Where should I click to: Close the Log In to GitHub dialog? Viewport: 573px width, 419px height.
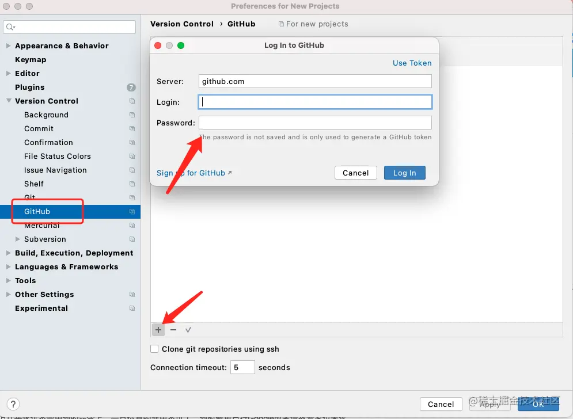click(158, 45)
